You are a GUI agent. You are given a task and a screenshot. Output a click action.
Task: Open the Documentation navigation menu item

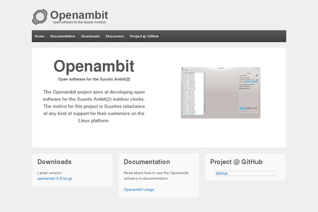(x=63, y=36)
